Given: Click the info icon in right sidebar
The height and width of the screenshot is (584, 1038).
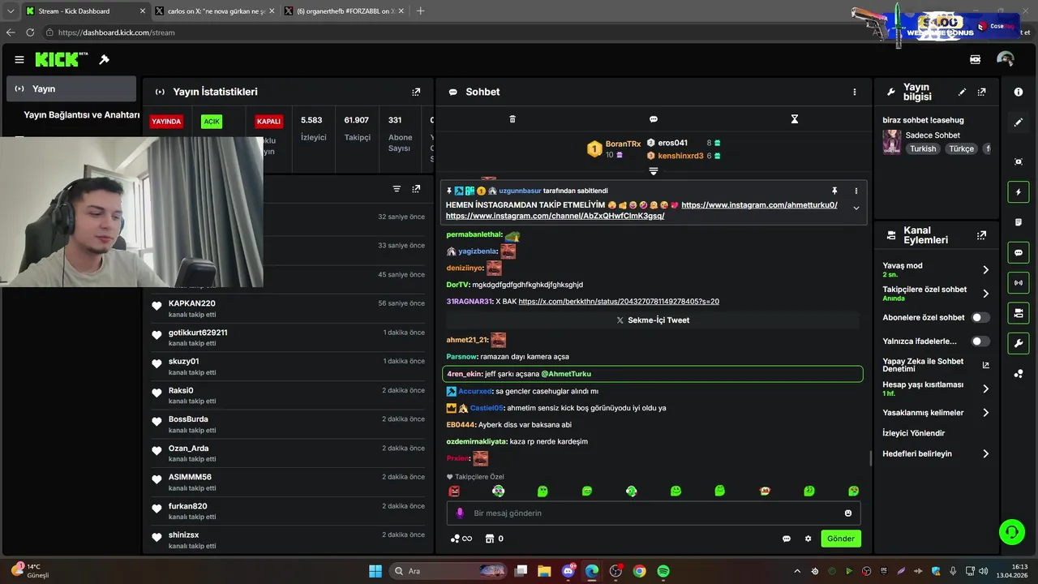Looking at the screenshot, I should [1019, 92].
